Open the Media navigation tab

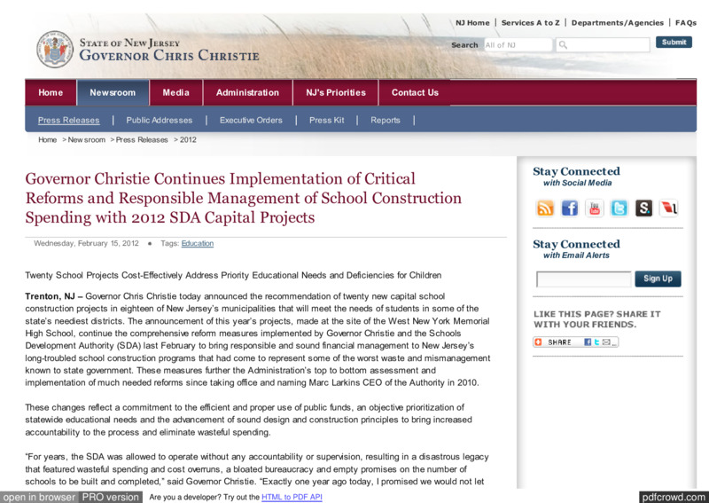tap(175, 93)
